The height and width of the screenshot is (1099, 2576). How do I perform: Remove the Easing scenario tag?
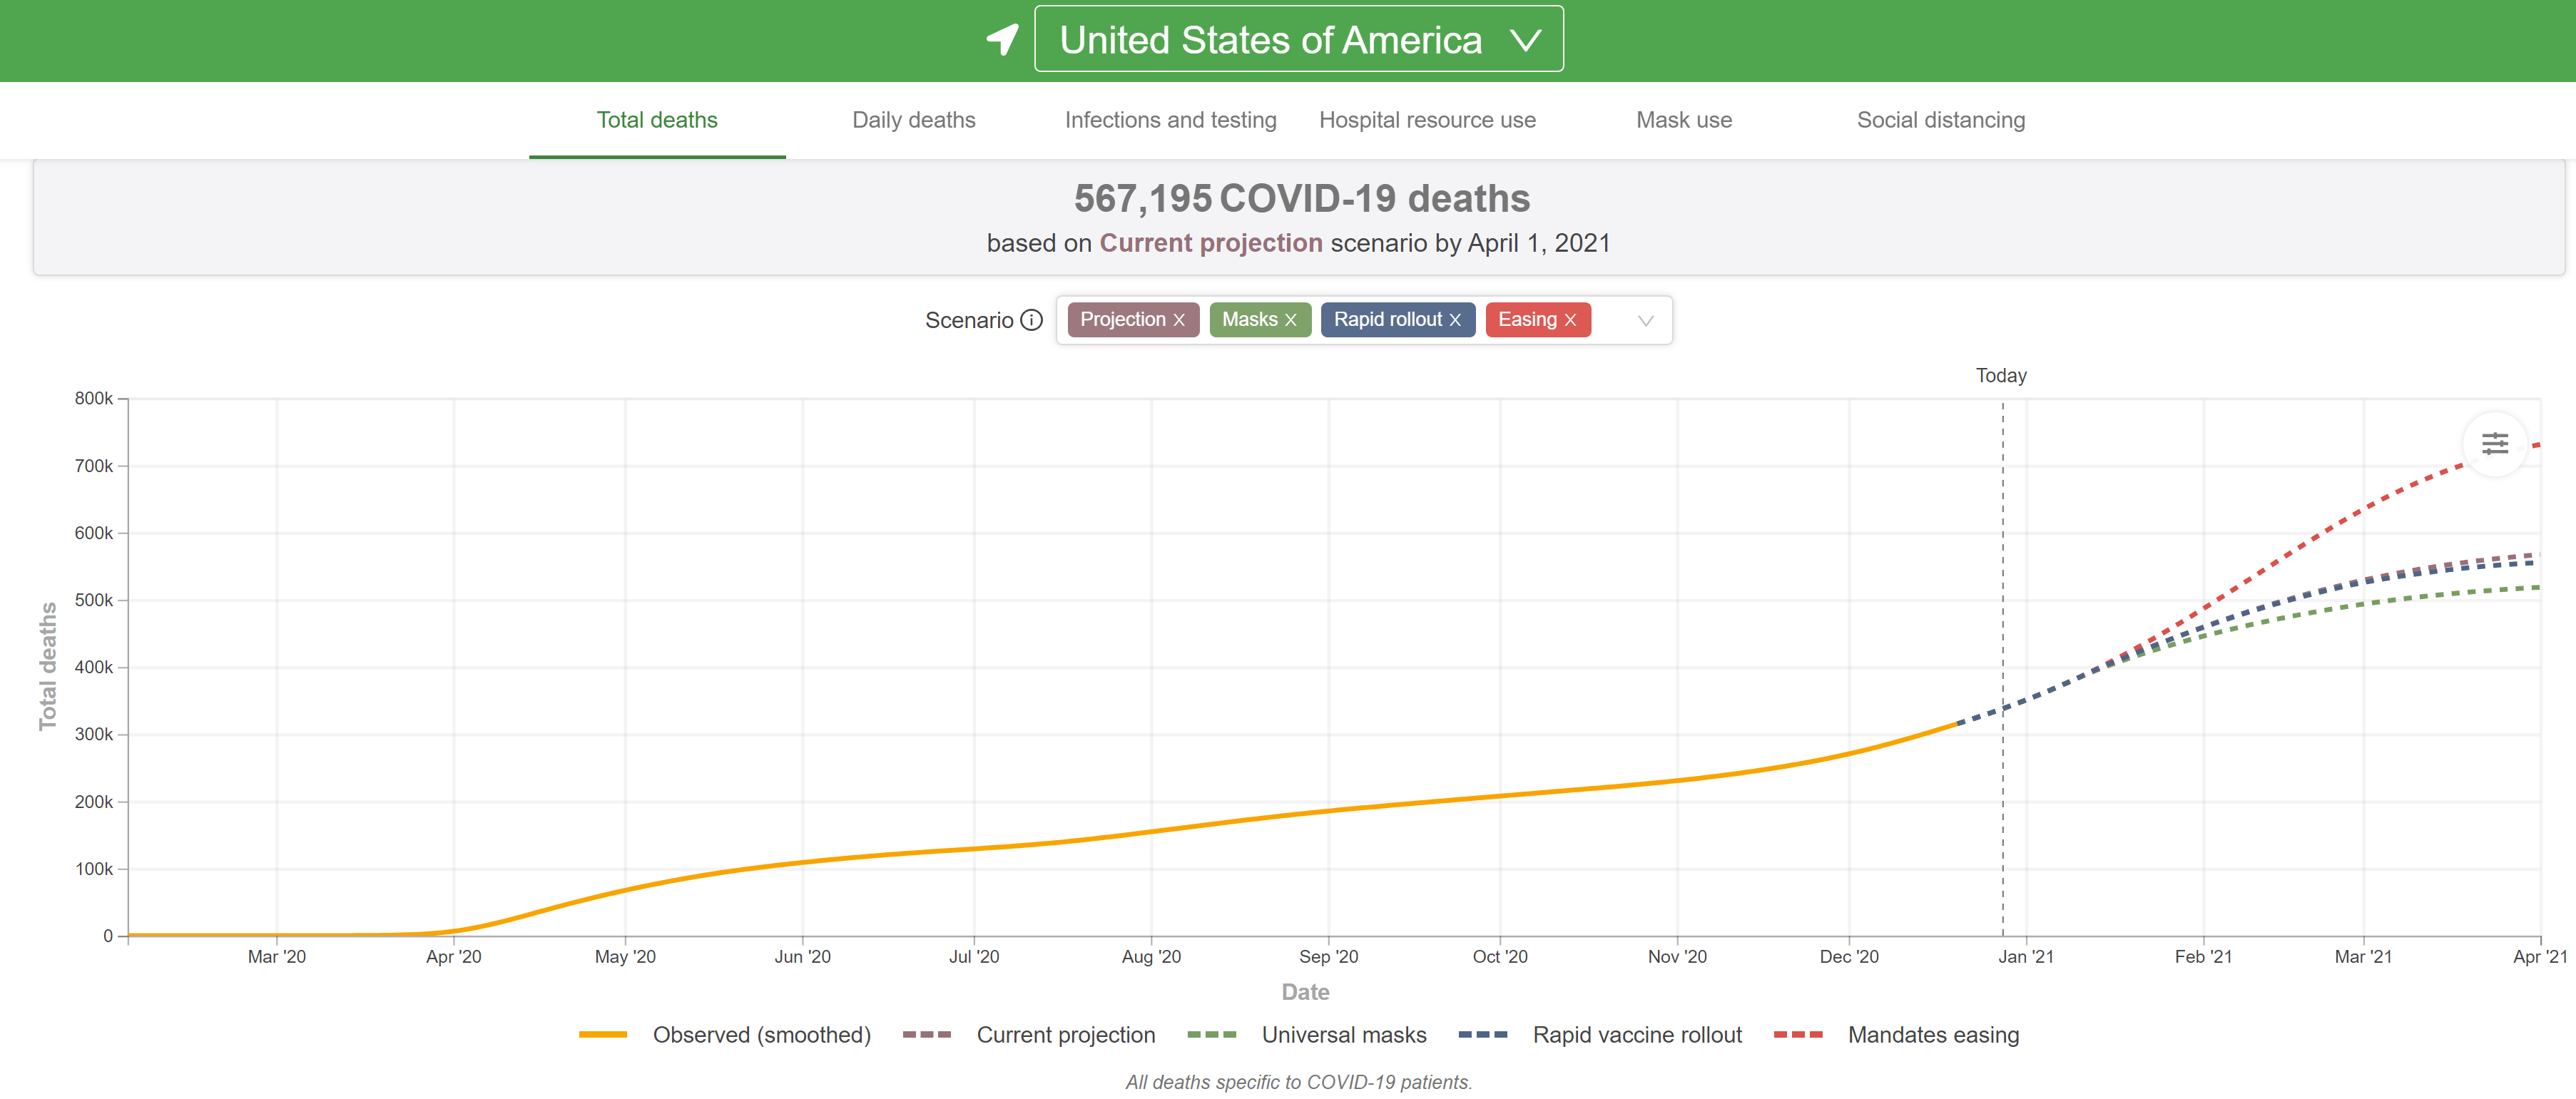point(1570,320)
